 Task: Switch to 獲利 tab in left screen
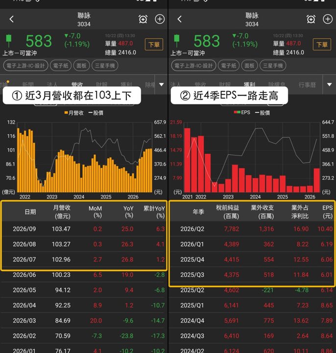click(x=126, y=85)
